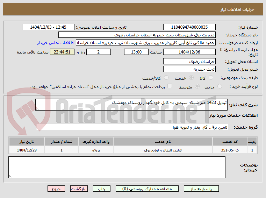266x198 pixels.
Task: Click the توضیحات خریدار text area
Action: pyautogui.click(x=117, y=167)
